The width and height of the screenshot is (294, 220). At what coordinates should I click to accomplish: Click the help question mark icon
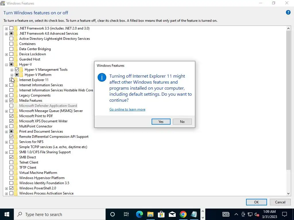pyautogui.click(x=288, y=13)
